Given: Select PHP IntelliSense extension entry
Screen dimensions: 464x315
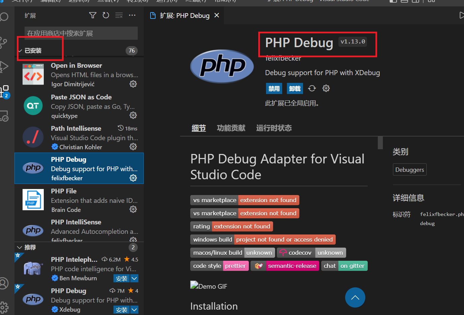Looking at the screenshot, I should point(79,229).
